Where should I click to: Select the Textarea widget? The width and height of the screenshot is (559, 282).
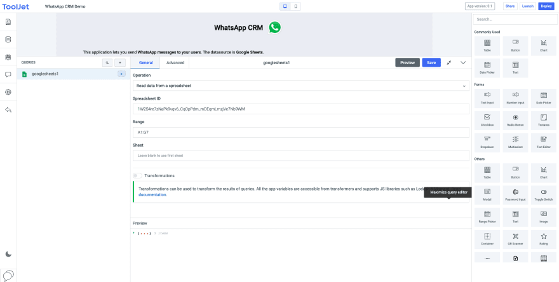pos(544,120)
